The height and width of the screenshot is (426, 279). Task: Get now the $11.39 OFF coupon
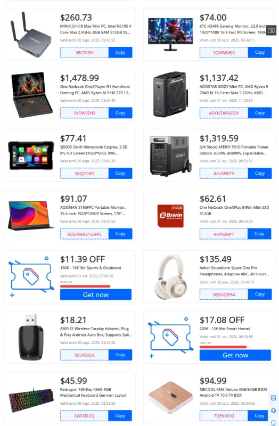click(96, 294)
